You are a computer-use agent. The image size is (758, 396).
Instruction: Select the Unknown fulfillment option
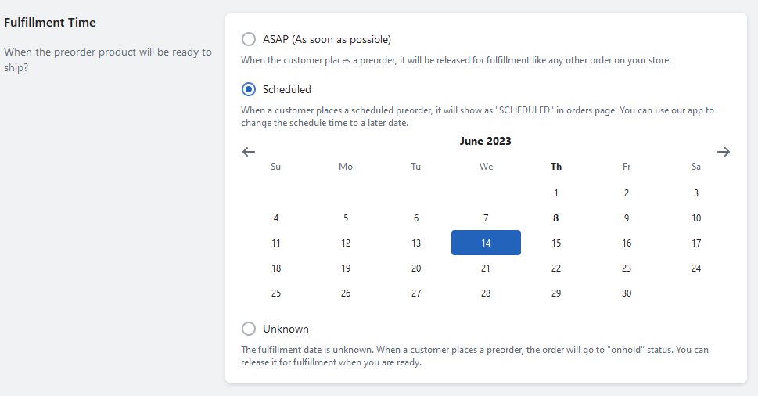249,329
